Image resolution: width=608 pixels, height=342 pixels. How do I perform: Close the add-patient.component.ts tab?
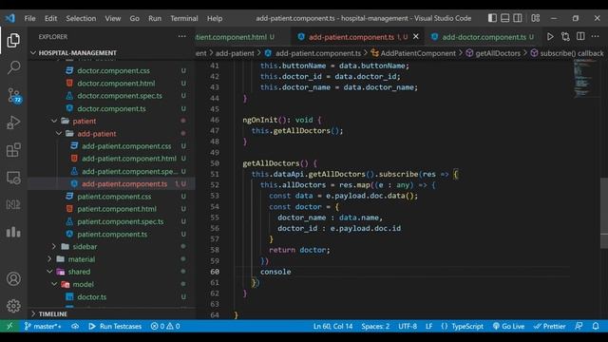[x=416, y=36]
